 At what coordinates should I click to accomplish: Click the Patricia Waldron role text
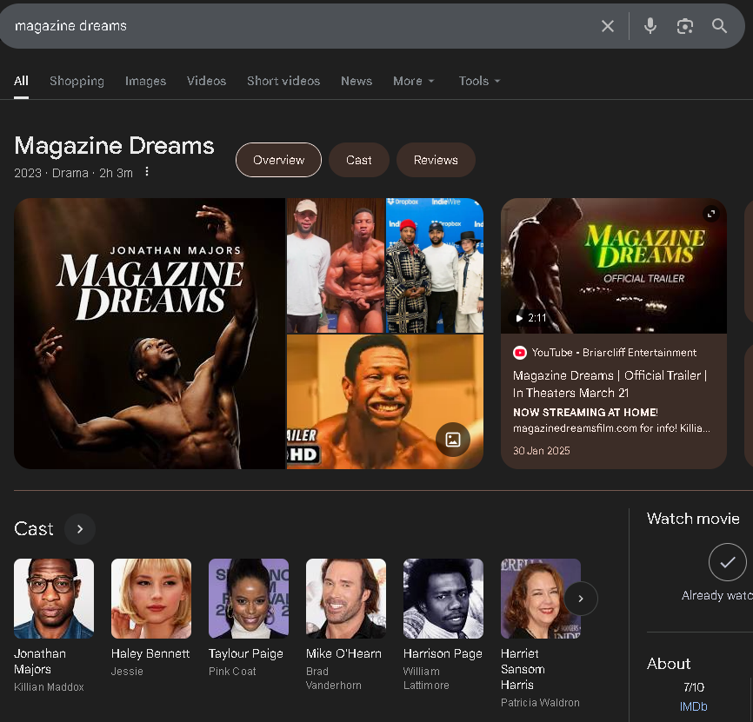pos(540,703)
